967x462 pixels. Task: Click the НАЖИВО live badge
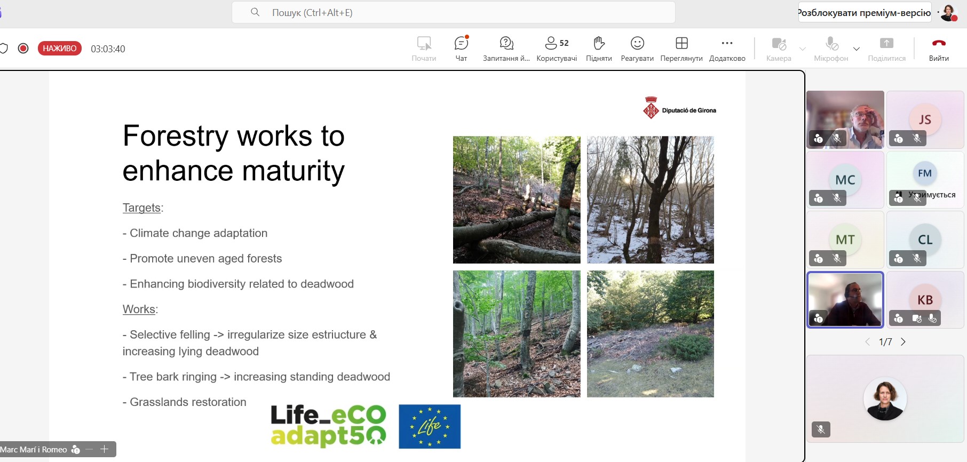coord(60,49)
